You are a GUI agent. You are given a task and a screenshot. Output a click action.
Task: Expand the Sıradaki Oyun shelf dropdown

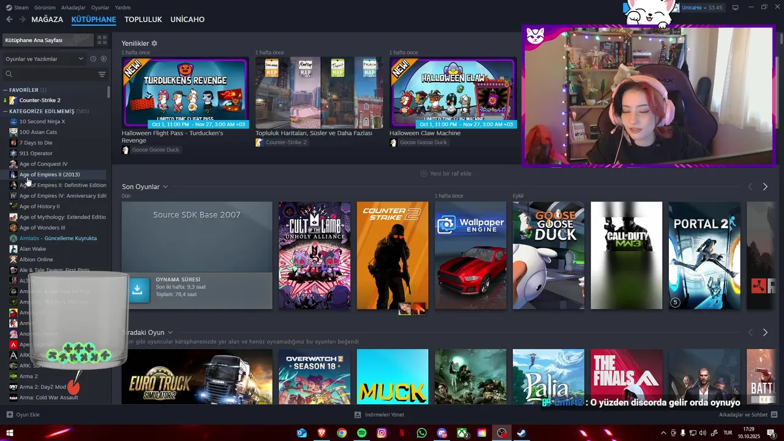[170, 333]
